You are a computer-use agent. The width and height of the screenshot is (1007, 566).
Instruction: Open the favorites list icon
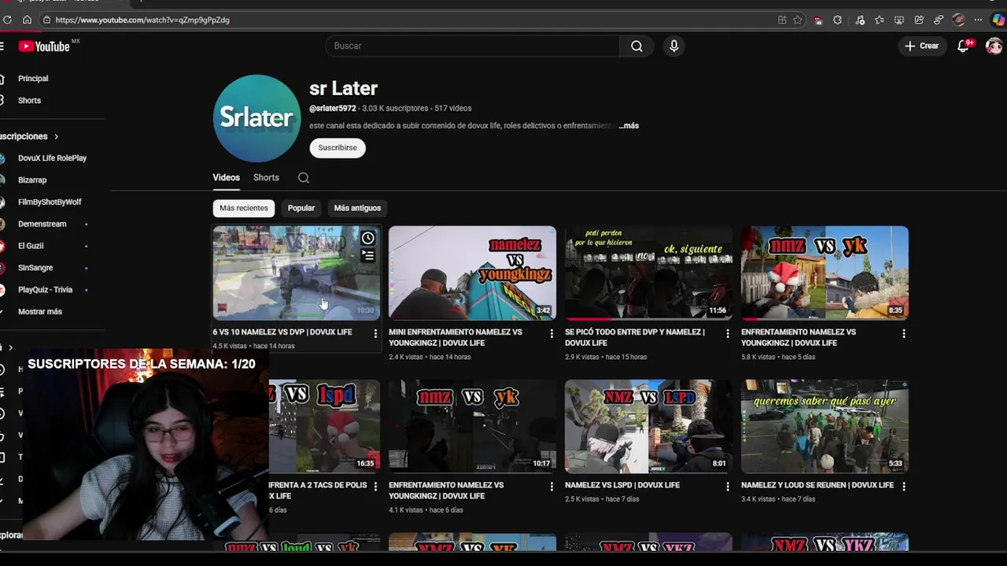click(880, 20)
